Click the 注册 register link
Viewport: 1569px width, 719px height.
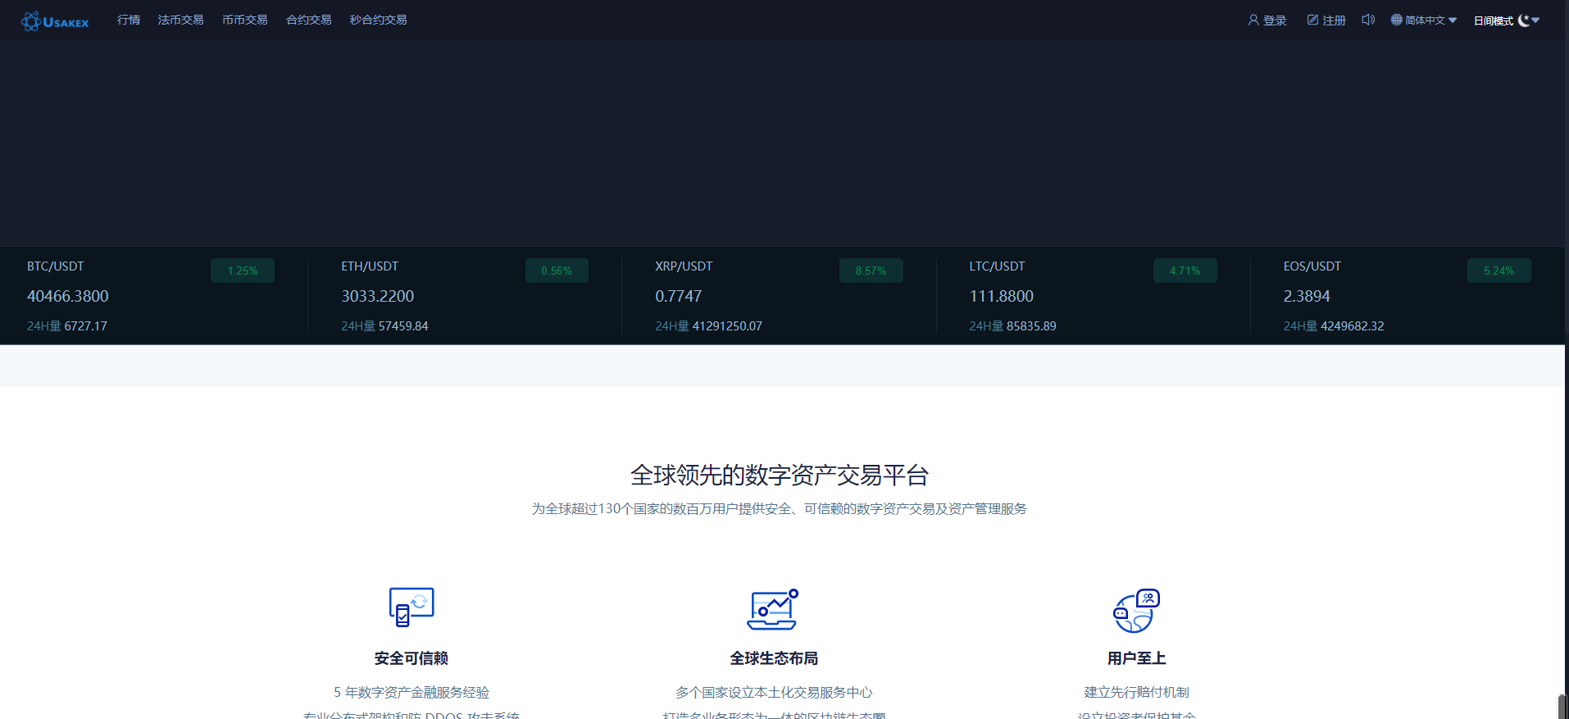pyautogui.click(x=1334, y=20)
